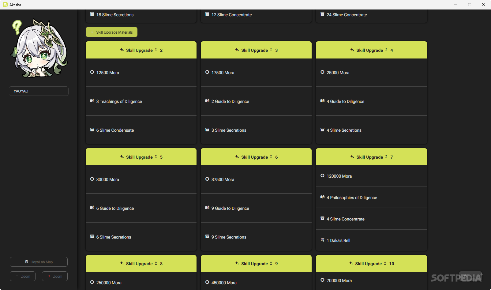Select the 12 Slime Concentrate text
The width and height of the screenshot is (491, 290).
coord(231,15)
